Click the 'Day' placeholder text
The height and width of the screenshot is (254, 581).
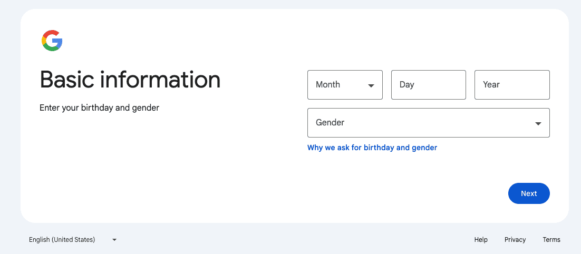click(406, 85)
